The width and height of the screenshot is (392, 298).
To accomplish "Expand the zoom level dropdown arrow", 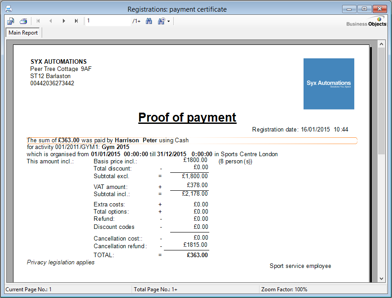I will (x=168, y=21).
